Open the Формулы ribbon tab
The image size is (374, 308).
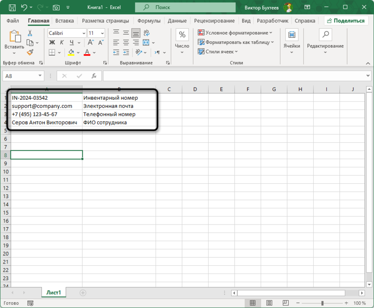coord(150,21)
